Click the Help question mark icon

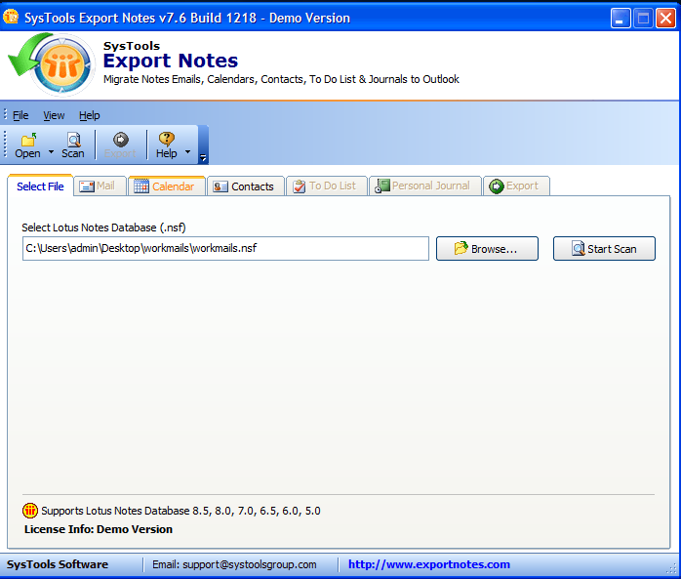pos(167,140)
